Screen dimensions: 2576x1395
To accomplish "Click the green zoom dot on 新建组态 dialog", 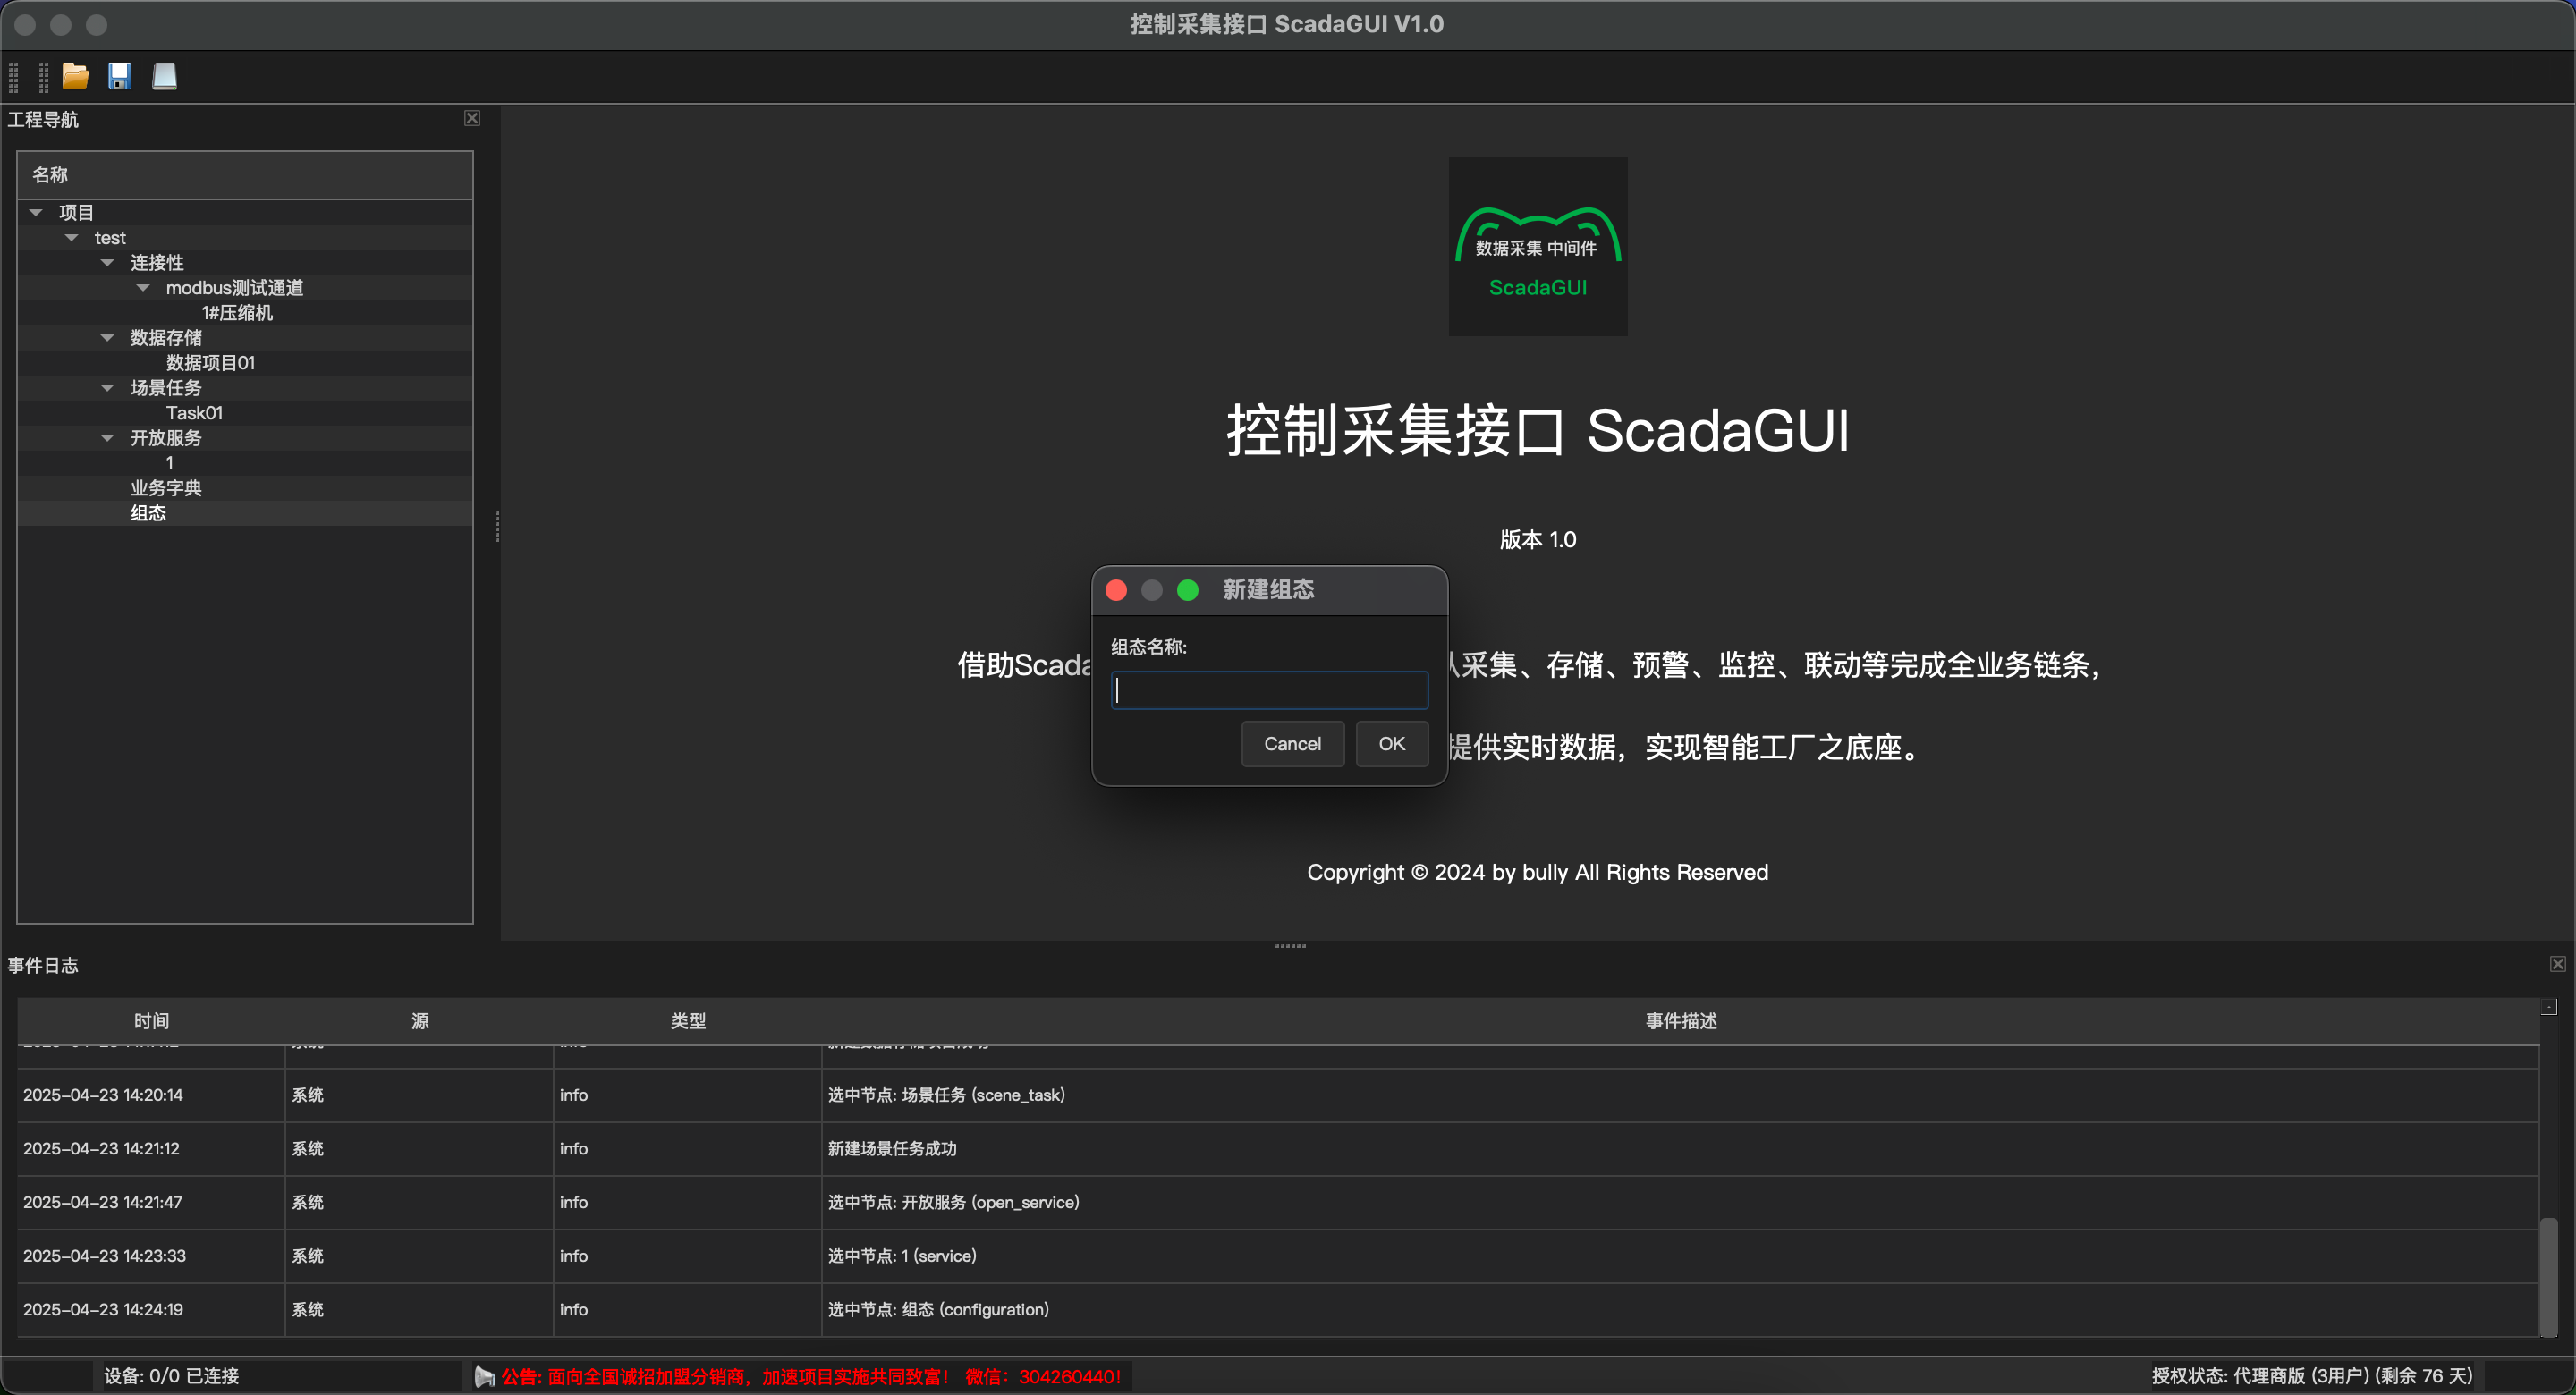I will point(1187,590).
